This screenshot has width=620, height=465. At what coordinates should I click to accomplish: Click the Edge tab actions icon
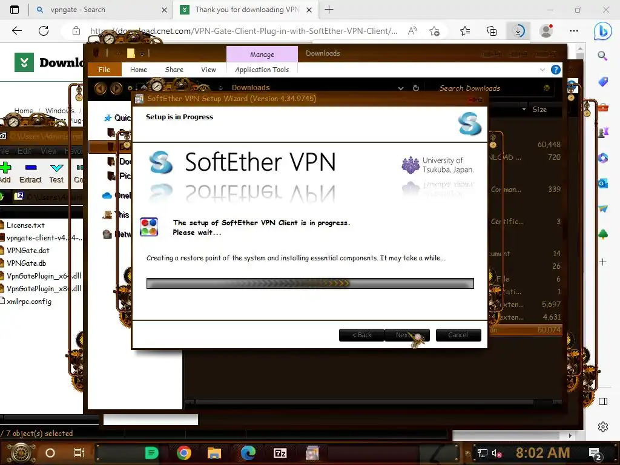(x=15, y=10)
